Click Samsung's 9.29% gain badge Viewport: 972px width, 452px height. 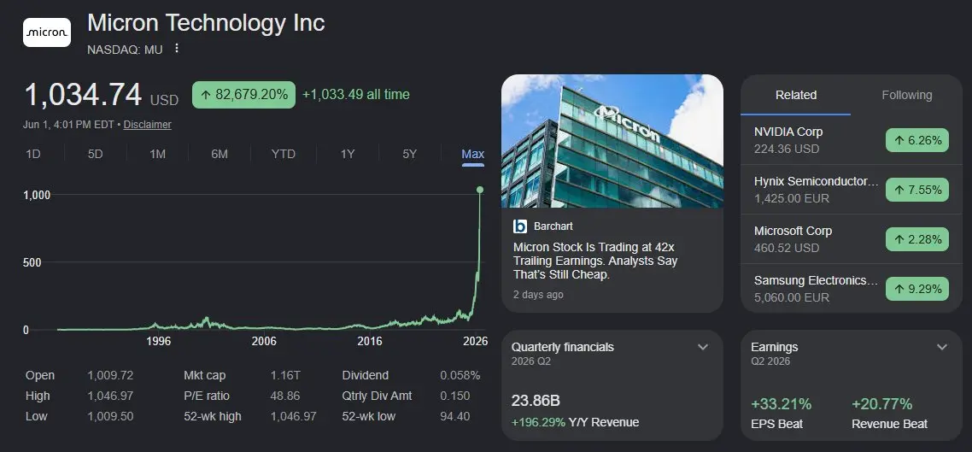916,289
